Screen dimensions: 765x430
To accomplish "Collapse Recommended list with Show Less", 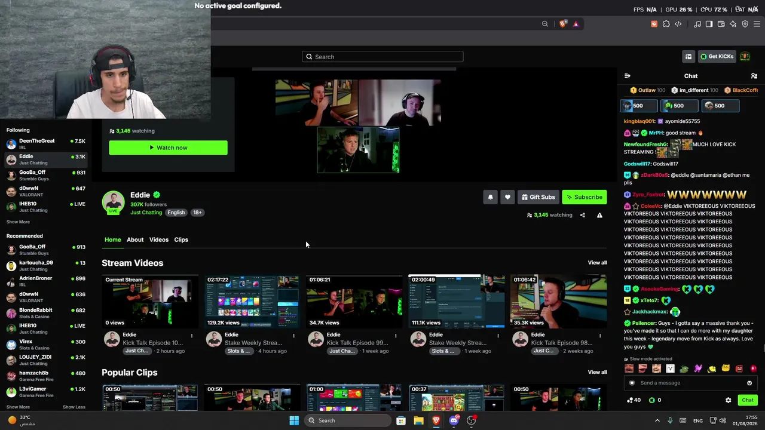I will [x=74, y=407].
